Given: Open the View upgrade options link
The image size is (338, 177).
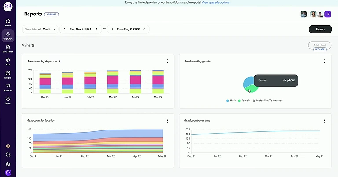Looking at the screenshot, I should pyautogui.click(x=216, y=2).
